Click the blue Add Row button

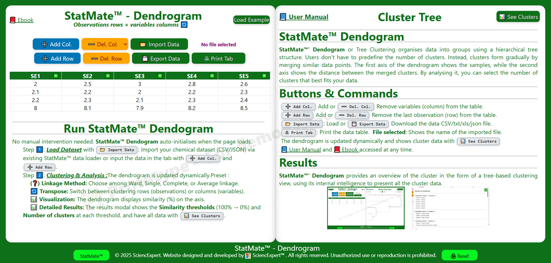pos(57,58)
